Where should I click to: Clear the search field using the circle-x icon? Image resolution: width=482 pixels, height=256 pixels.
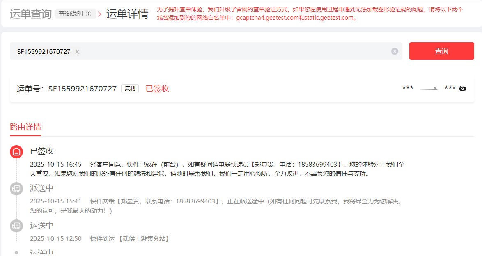coord(395,51)
